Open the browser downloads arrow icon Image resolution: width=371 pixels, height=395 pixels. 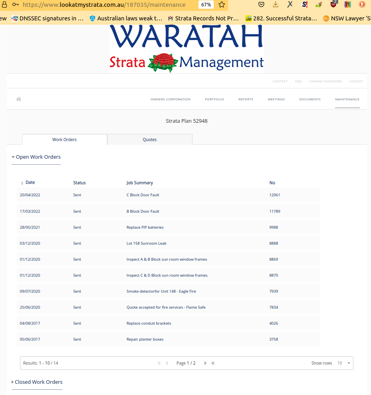(276, 4)
